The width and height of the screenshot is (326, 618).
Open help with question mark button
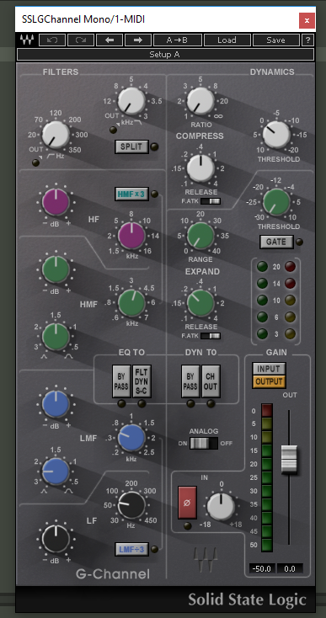(307, 40)
